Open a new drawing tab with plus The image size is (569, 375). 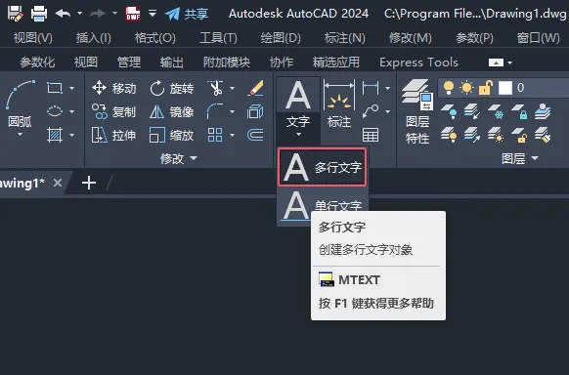(x=89, y=183)
